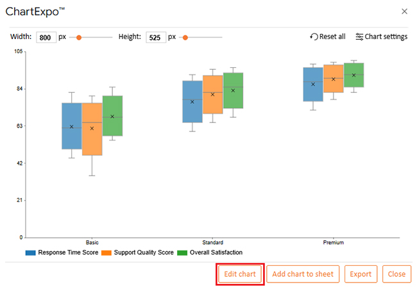Click the Export button
Viewport: 417px width, 289px height.
361,274
